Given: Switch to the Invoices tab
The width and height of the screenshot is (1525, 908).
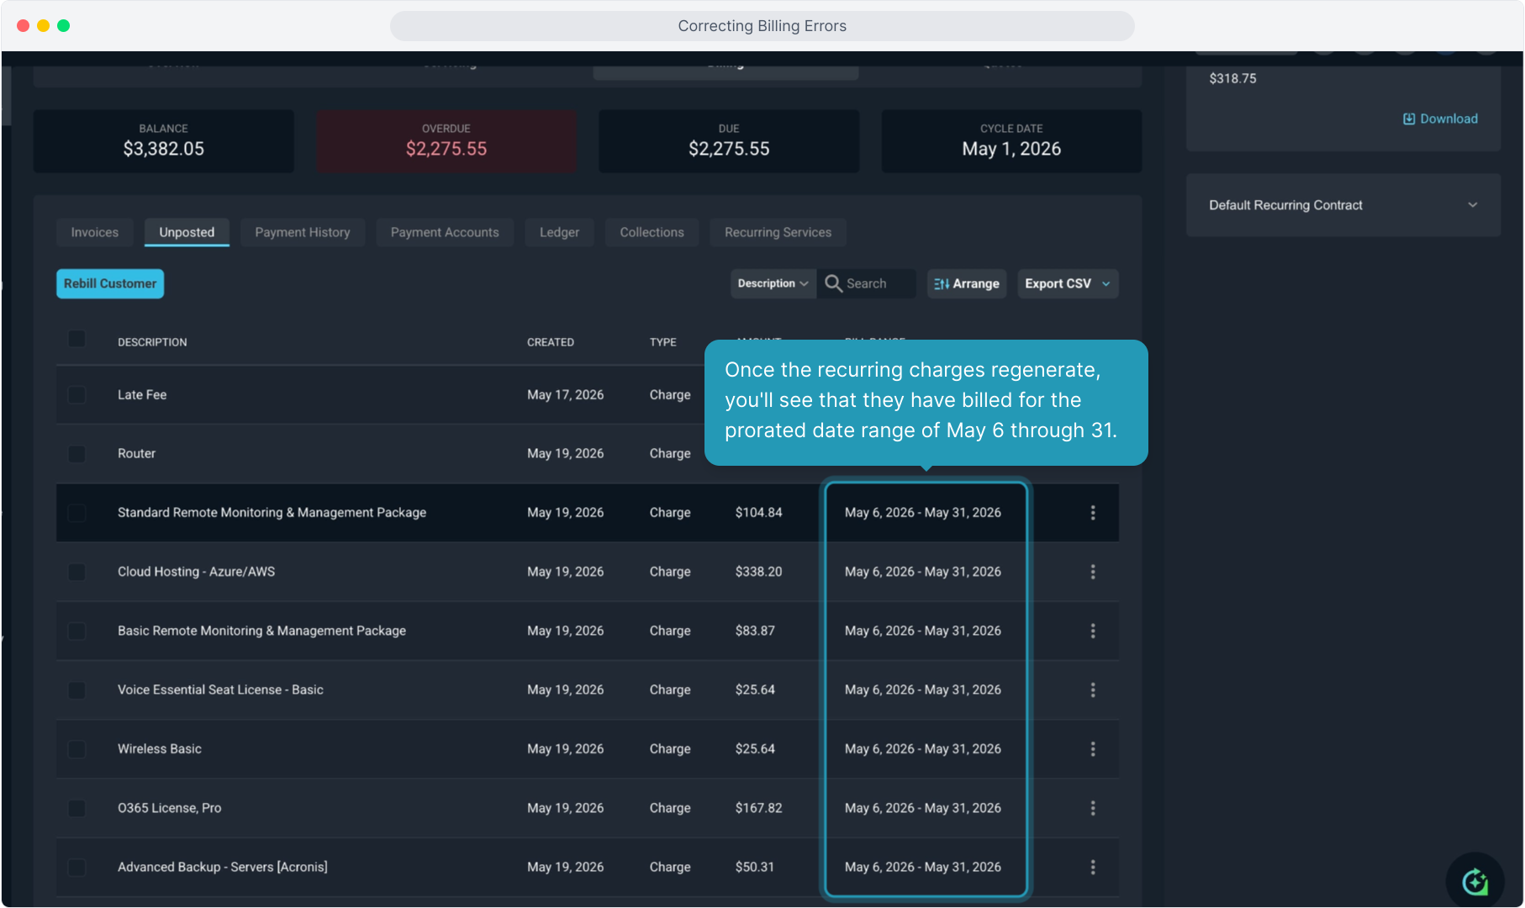Looking at the screenshot, I should coord(95,232).
